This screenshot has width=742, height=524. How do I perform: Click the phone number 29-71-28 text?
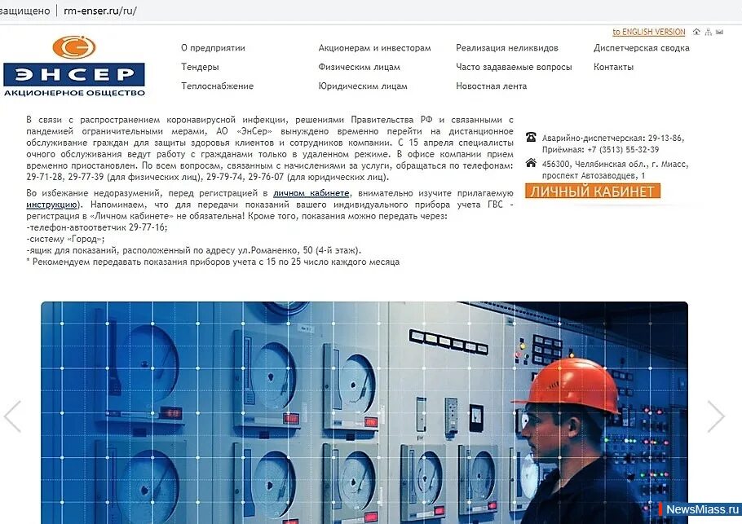pos(45,177)
